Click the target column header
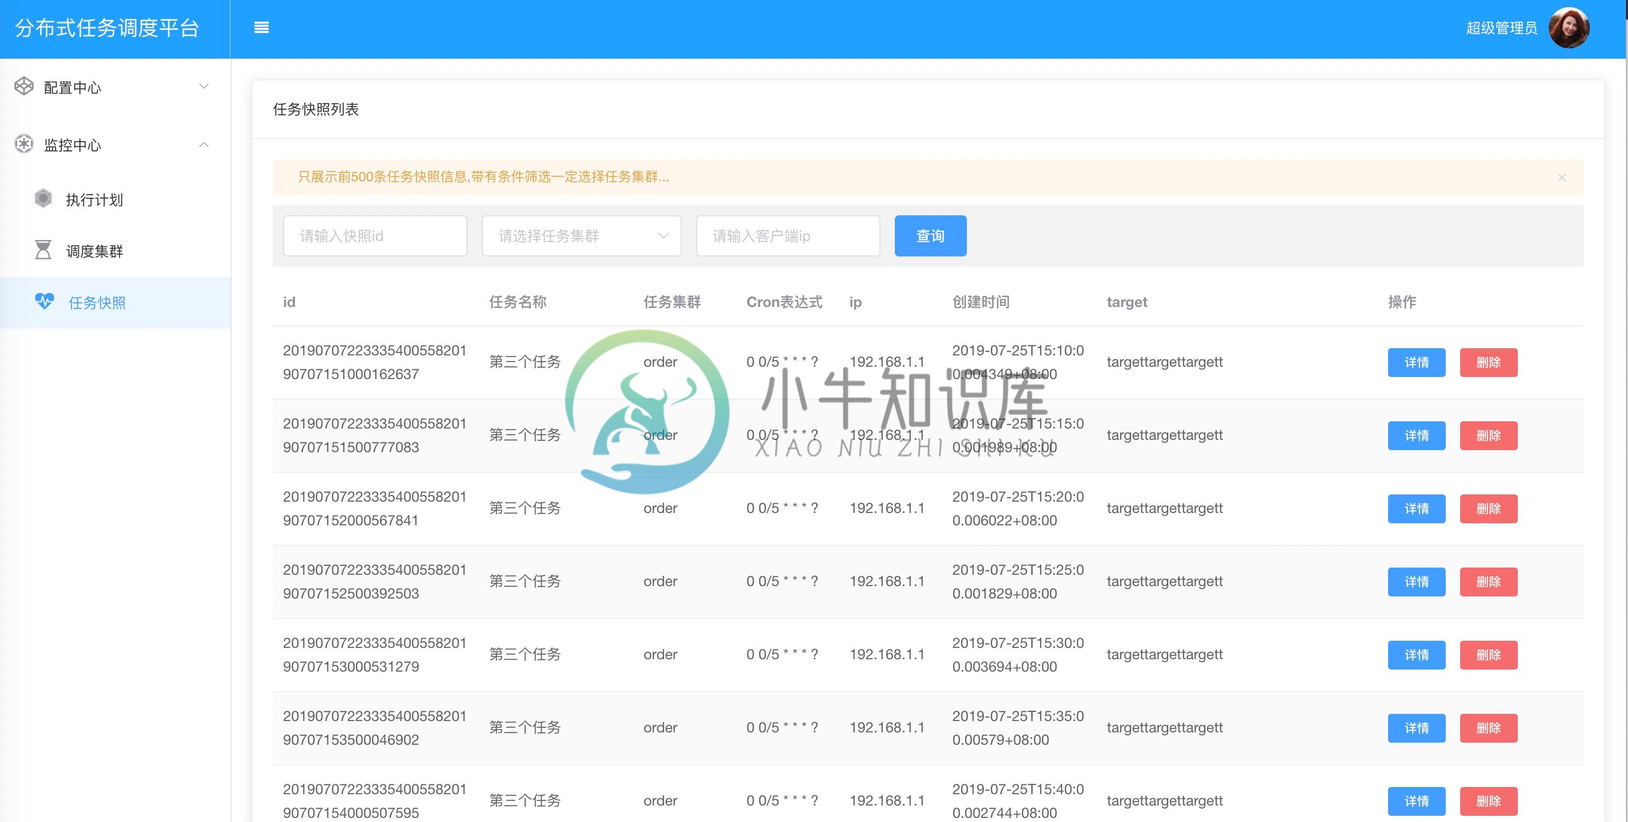Image resolution: width=1628 pixels, height=822 pixels. pyautogui.click(x=1127, y=302)
